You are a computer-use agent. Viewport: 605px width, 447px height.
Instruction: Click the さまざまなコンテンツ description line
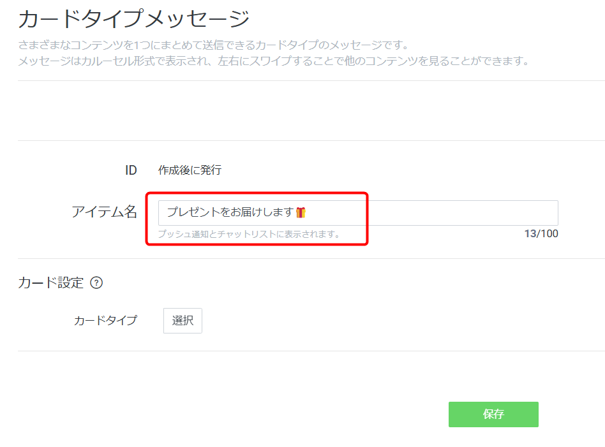[213, 45]
